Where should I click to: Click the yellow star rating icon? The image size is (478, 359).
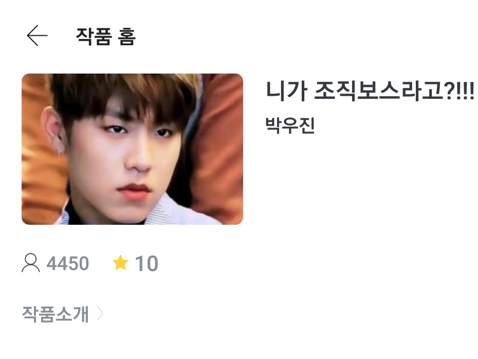120,263
